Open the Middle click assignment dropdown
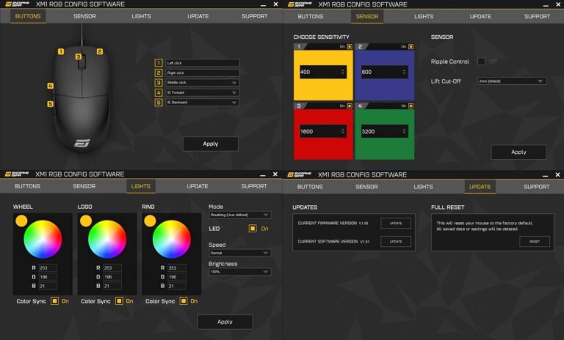Viewport: 564px width, 340px height. (202, 83)
